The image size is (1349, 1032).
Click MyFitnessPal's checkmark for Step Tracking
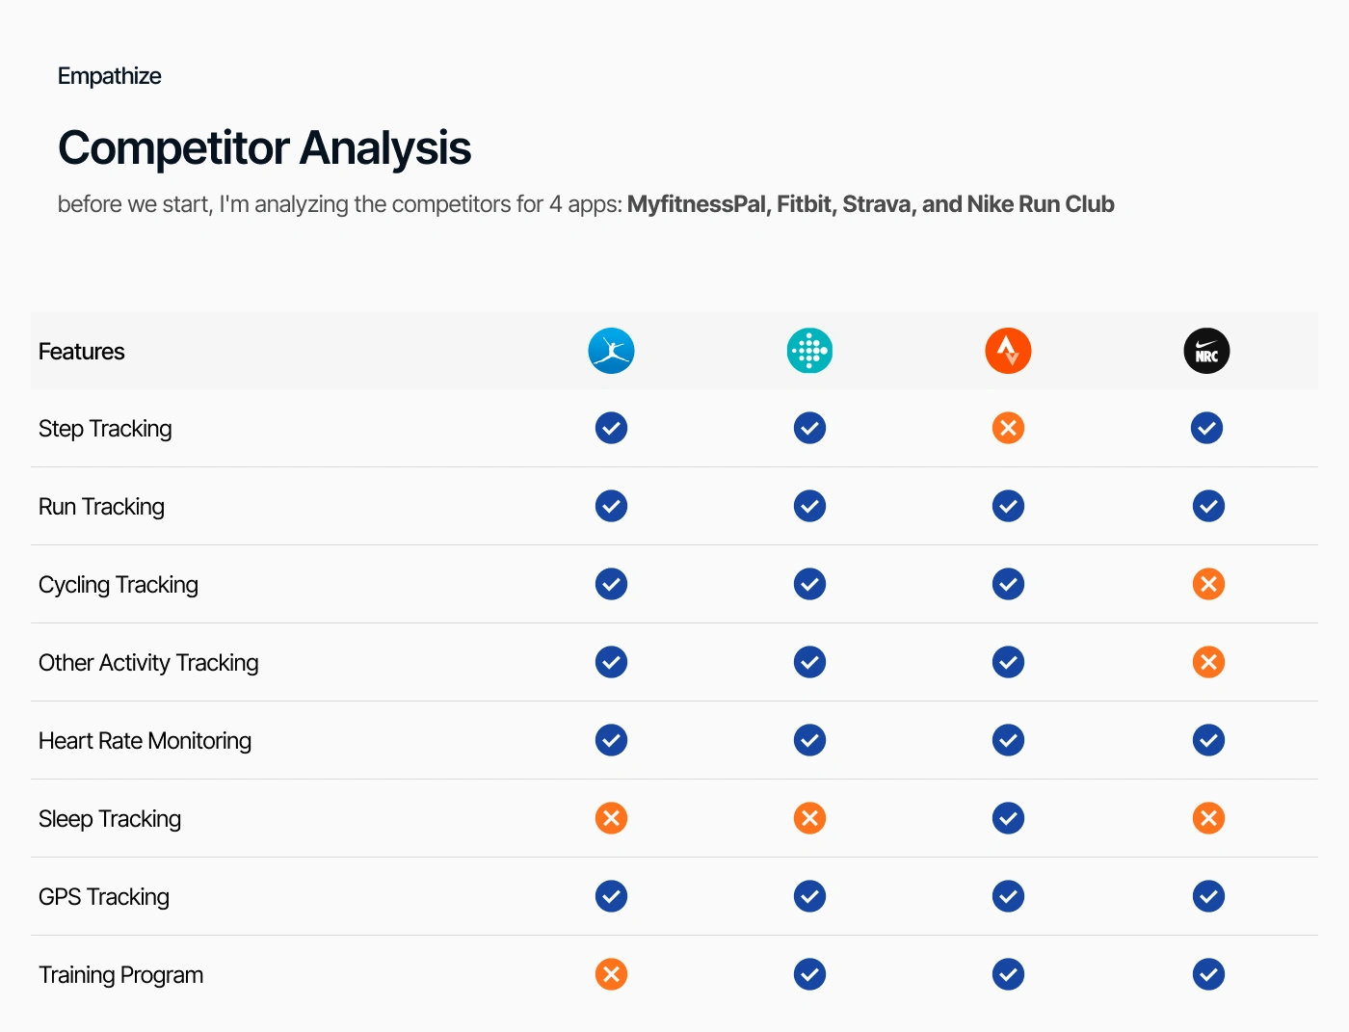point(611,428)
